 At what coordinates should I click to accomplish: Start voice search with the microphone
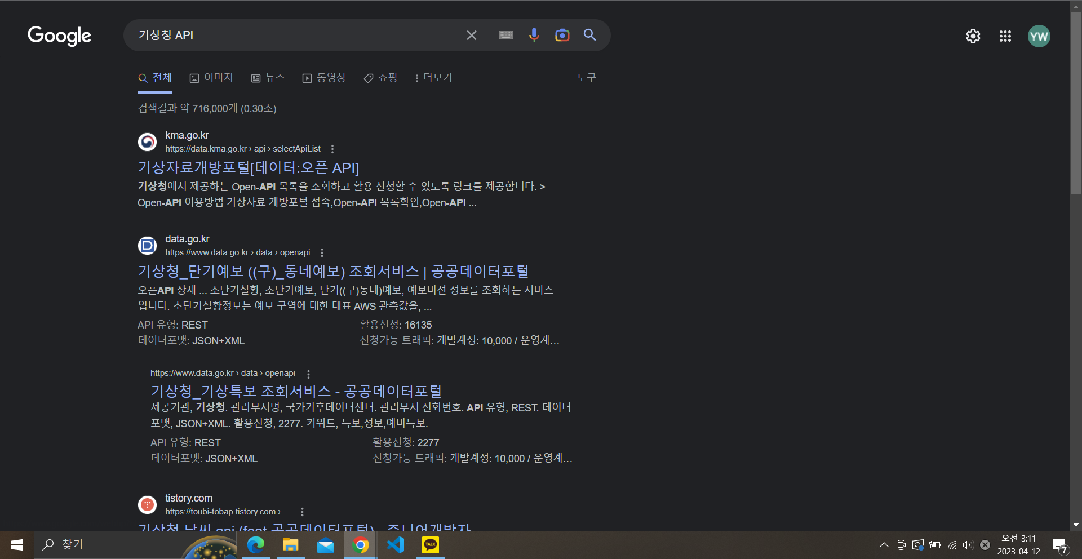tap(534, 35)
